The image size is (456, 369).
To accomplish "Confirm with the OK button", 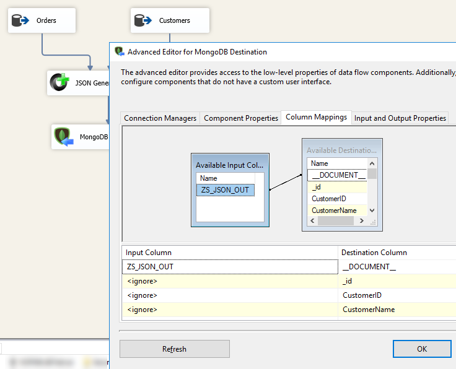I will [422, 349].
